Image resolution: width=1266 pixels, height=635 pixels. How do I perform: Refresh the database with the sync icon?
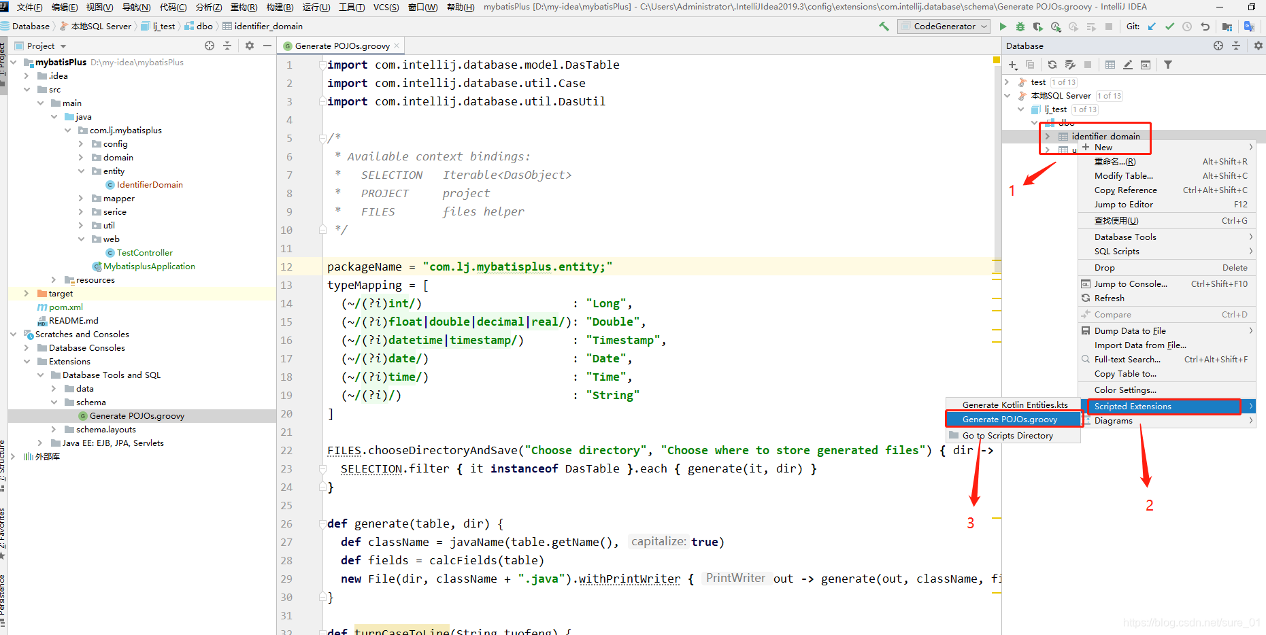tap(1052, 65)
